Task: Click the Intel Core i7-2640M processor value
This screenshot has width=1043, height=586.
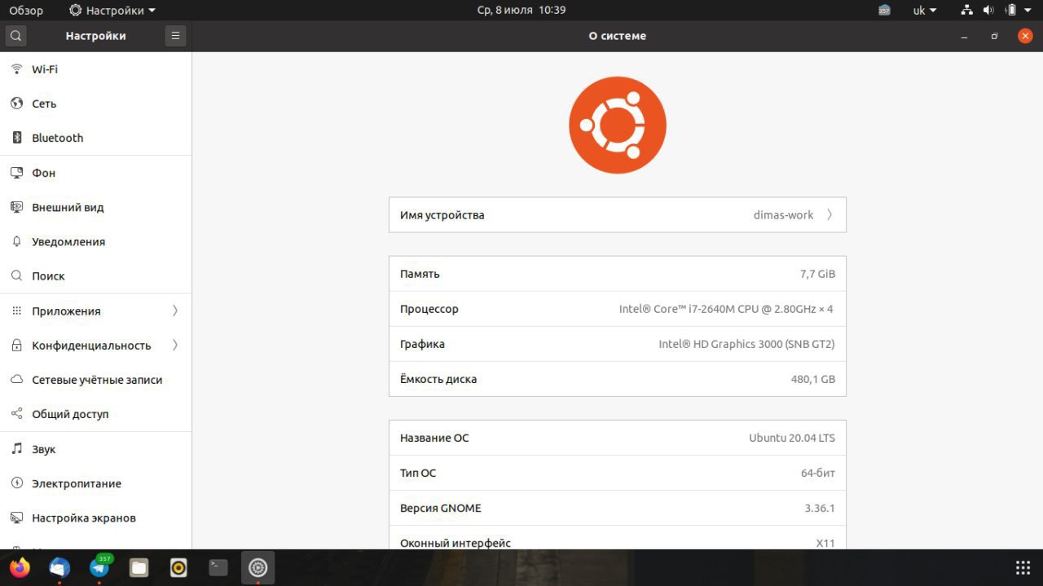Action: (x=726, y=309)
